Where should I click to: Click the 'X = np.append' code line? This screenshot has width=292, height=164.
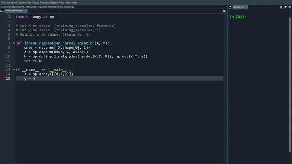(56, 52)
